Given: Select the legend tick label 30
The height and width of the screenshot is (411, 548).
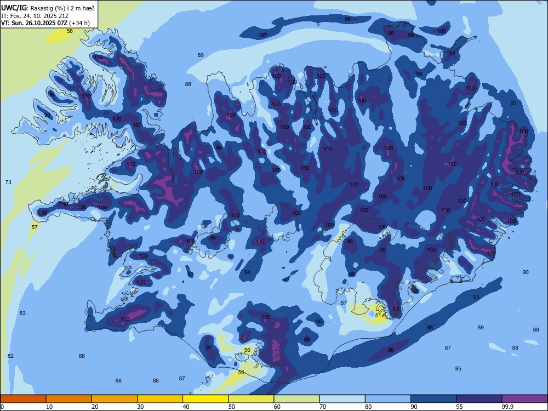Looking at the screenshot, I should click(140, 407).
